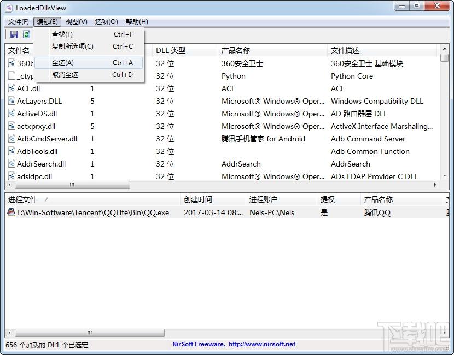The height and width of the screenshot is (355, 454).
Task: Select the AdbTools.dll row
Action: click(223, 151)
